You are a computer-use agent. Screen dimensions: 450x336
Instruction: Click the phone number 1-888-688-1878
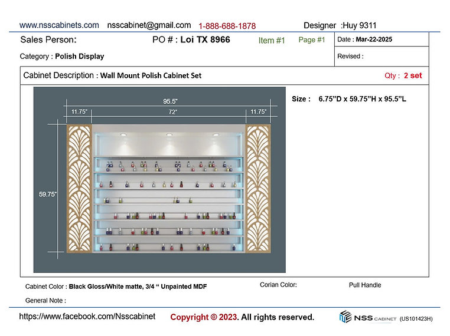(x=227, y=26)
